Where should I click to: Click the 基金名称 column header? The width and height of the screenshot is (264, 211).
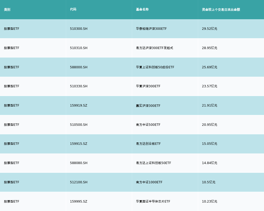click(x=142, y=9)
